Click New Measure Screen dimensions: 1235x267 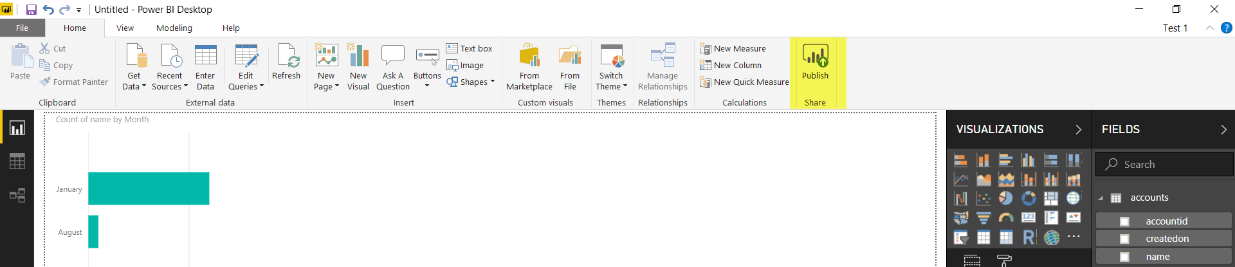click(733, 48)
